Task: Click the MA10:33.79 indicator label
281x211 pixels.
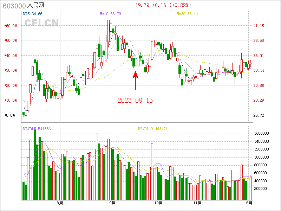Action: (x=110, y=14)
